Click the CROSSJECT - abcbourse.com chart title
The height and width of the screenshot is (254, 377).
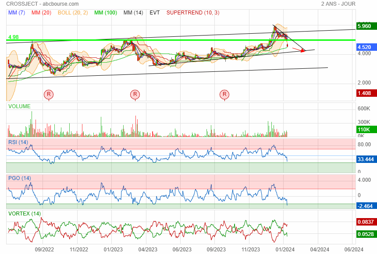(x=43, y=4)
